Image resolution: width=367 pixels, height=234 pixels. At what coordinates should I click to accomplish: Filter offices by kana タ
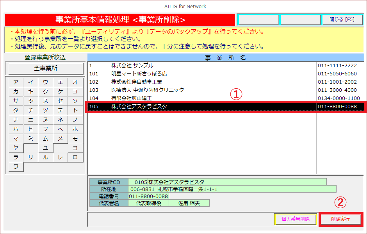click(16, 111)
